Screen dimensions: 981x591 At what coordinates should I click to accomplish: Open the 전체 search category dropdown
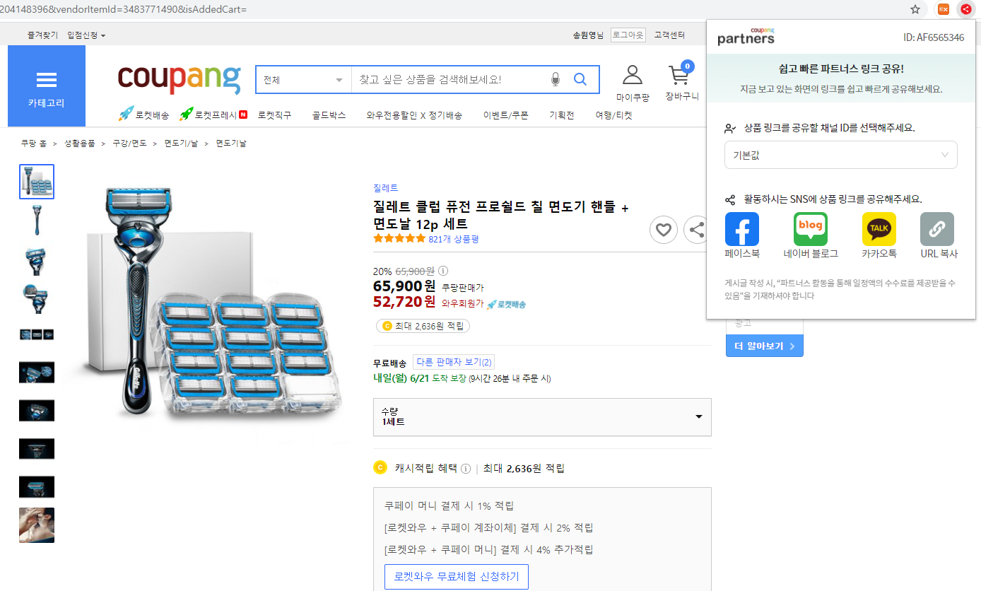pyautogui.click(x=303, y=80)
